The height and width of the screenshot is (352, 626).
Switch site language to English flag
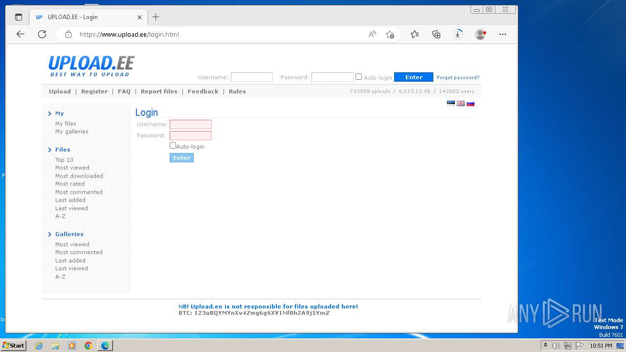pyautogui.click(x=461, y=103)
